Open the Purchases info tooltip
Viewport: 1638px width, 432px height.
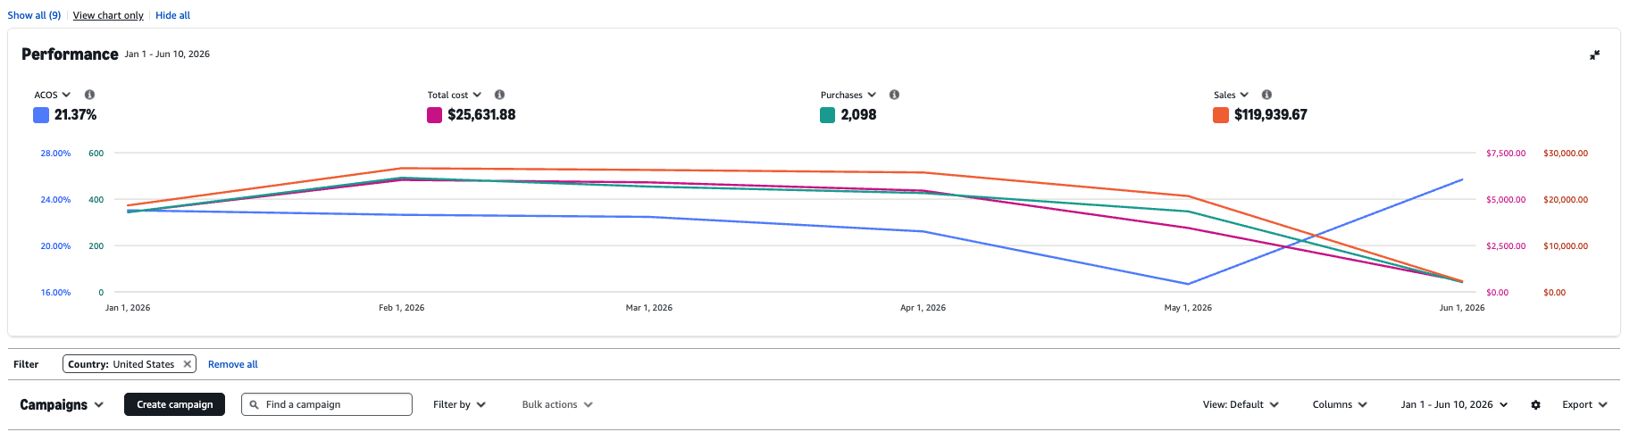tap(894, 95)
